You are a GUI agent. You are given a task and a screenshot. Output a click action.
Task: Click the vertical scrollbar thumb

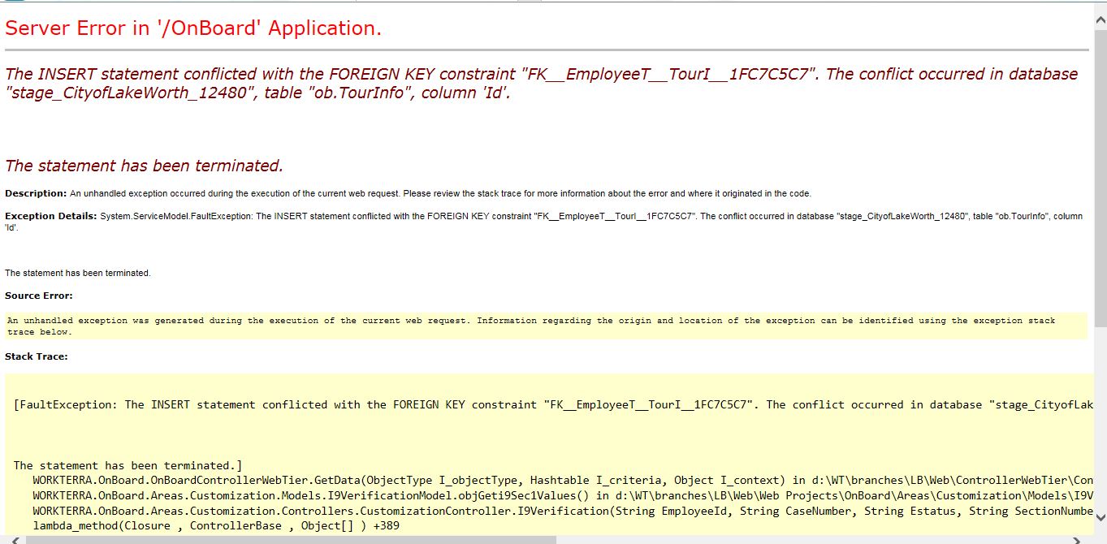point(1100,162)
